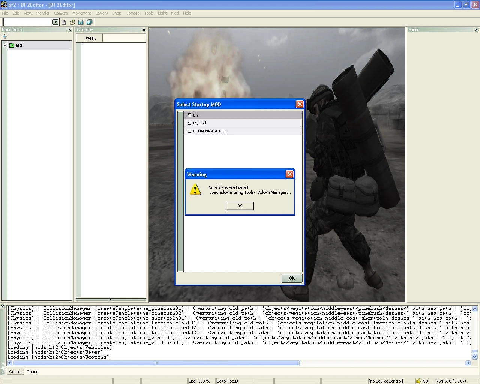Click the new file icon in the toolbar
The image size is (480, 384).
point(64,22)
